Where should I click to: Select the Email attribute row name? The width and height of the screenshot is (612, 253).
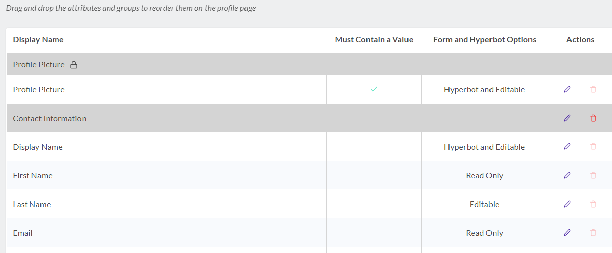click(23, 233)
